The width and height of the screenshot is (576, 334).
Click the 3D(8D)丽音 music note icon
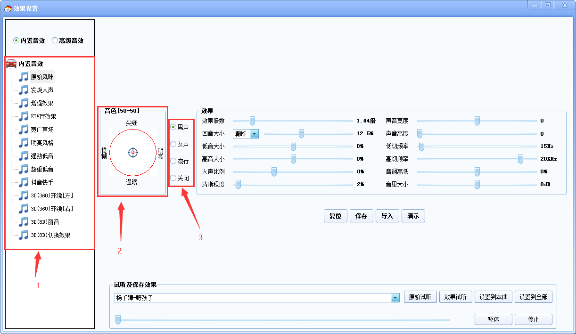24,222
